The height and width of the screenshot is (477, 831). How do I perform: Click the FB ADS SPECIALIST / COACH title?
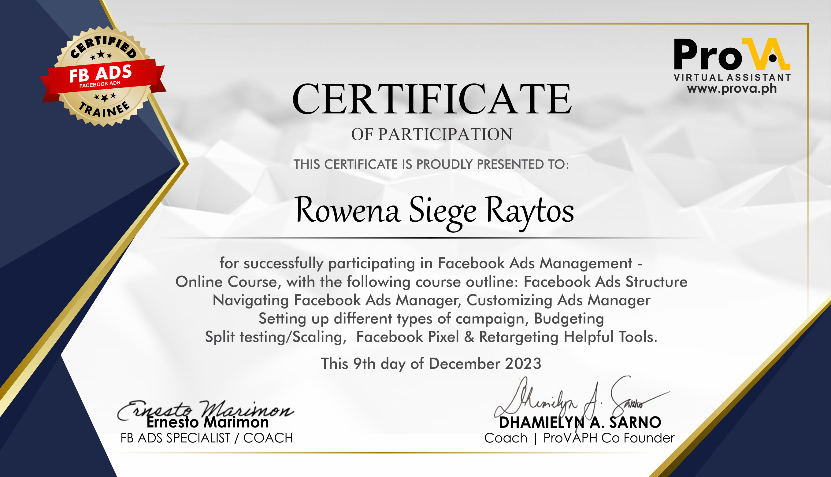[206, 438]
